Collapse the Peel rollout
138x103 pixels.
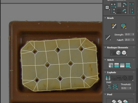pos(105,94)
